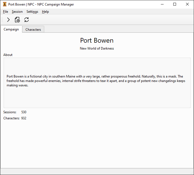
Task: Click the Sessions: label
Action: 10,112
